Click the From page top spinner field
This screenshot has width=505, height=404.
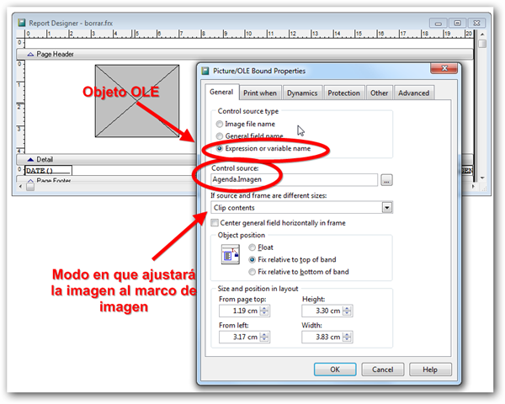coord(244,311)
